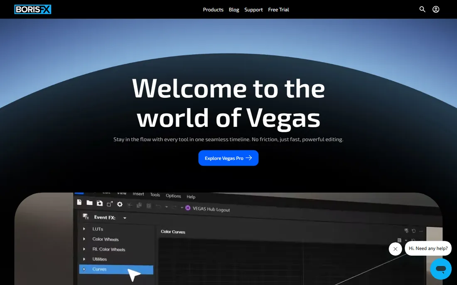The height and width of the screenshot is (285, 457).
Task: Dismiss the chat greeting with X
Action: pos(395,249)
